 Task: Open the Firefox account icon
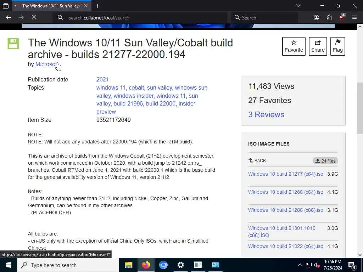click(x=316, y=18)
